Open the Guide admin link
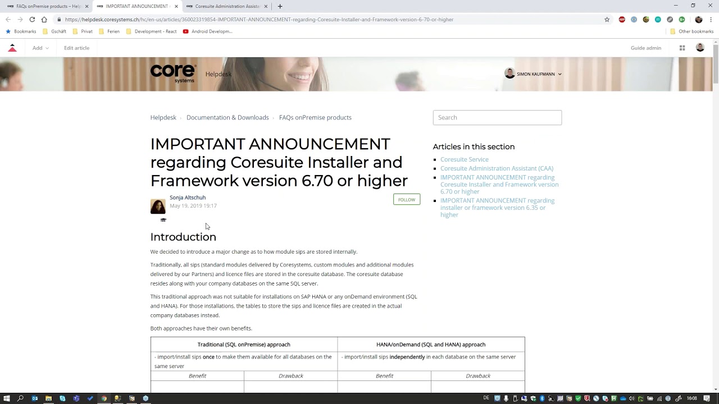 [x=646, y=48]
